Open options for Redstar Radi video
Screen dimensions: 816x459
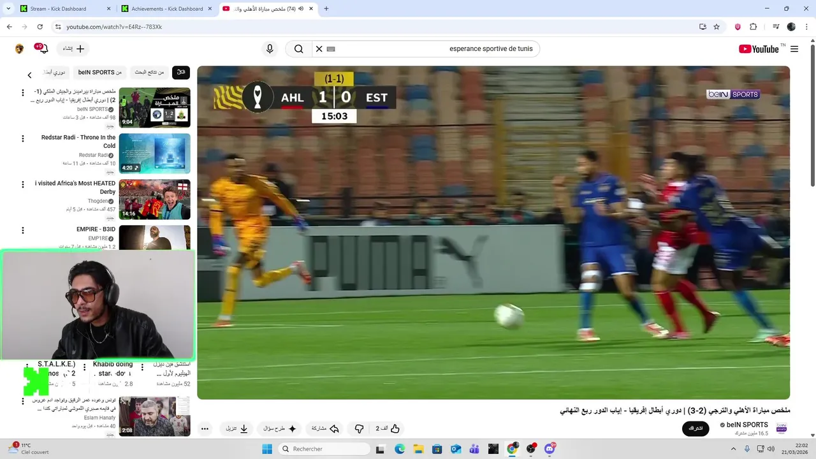coord(23,138)
